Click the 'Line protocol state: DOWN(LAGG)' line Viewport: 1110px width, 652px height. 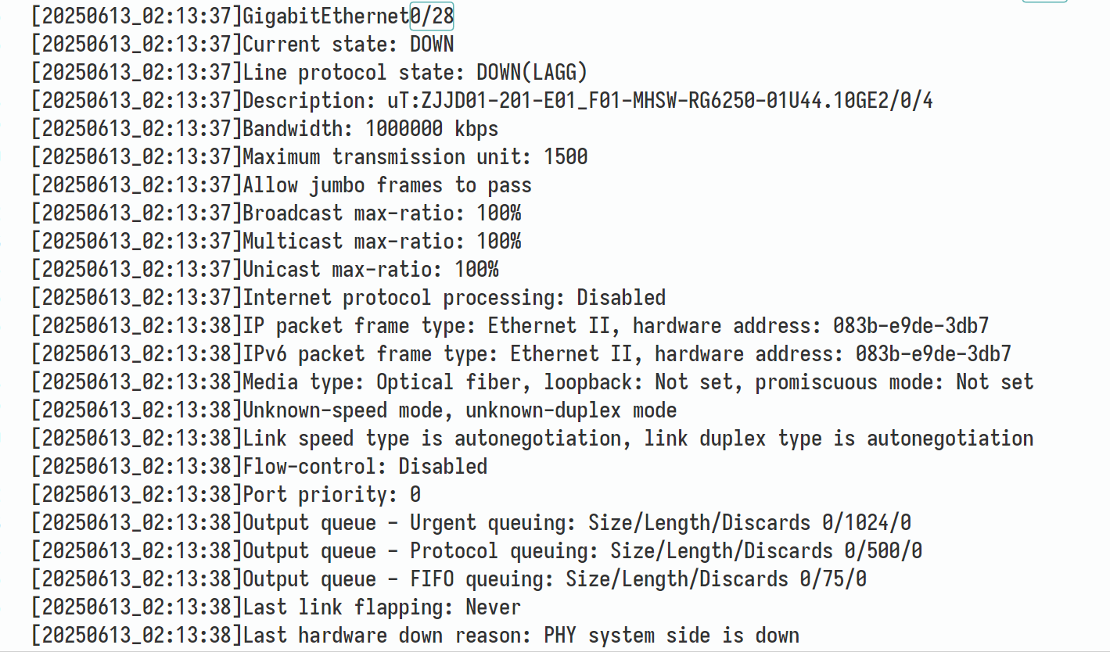click(x=415, y=73)
